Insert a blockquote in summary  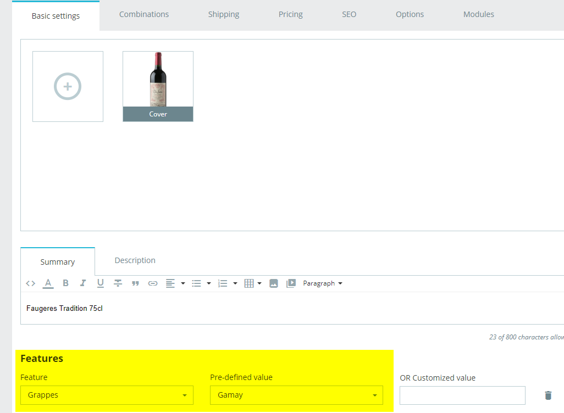point(135,283)
